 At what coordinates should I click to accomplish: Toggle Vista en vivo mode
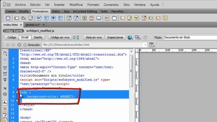(x=94, y=38)
